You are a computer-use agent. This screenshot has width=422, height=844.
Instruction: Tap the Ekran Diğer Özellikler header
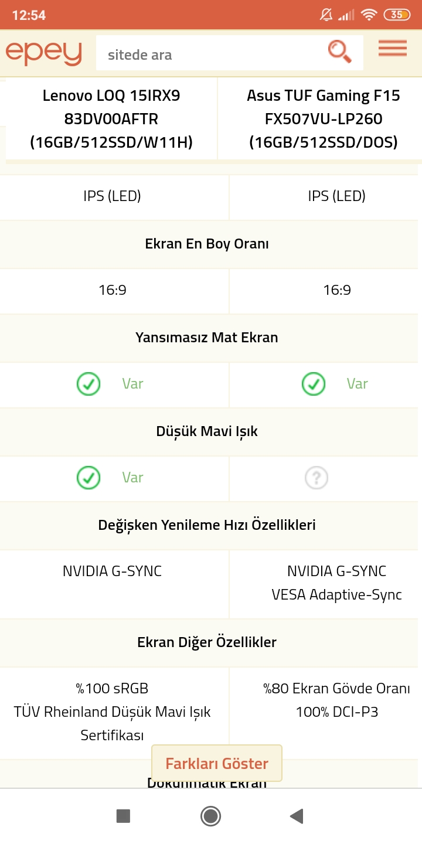pos(207,642)
